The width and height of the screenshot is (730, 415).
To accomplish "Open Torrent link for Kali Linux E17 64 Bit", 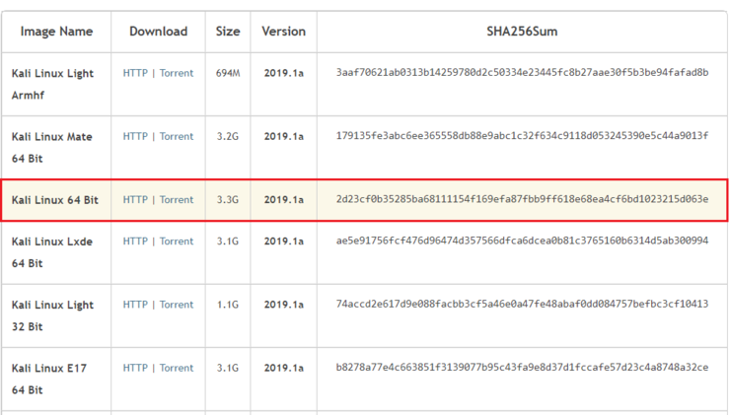I will point(176,368).
